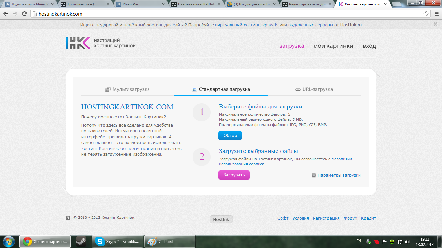Click the network icon in the system tray
Image resolution: width=442 pixels, height=248 pixels.
(400, 242)
